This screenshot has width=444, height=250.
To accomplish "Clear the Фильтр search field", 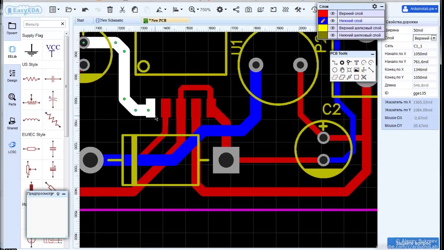I will click(62, 24).
